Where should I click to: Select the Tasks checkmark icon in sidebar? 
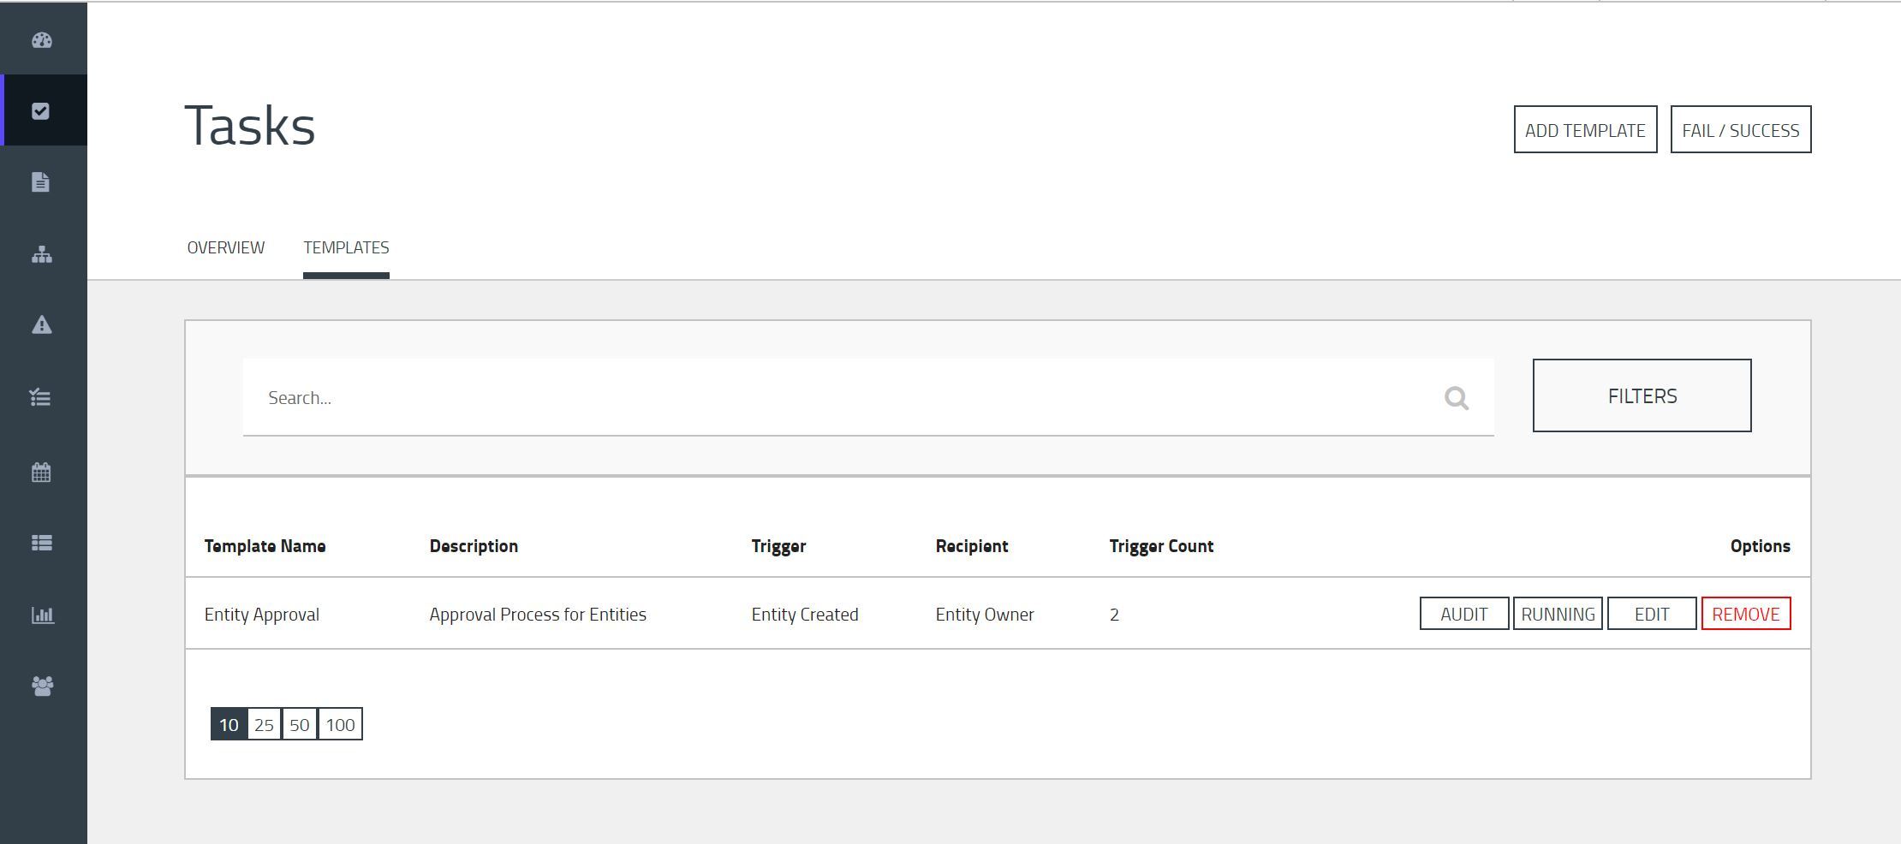click(40, 111)
